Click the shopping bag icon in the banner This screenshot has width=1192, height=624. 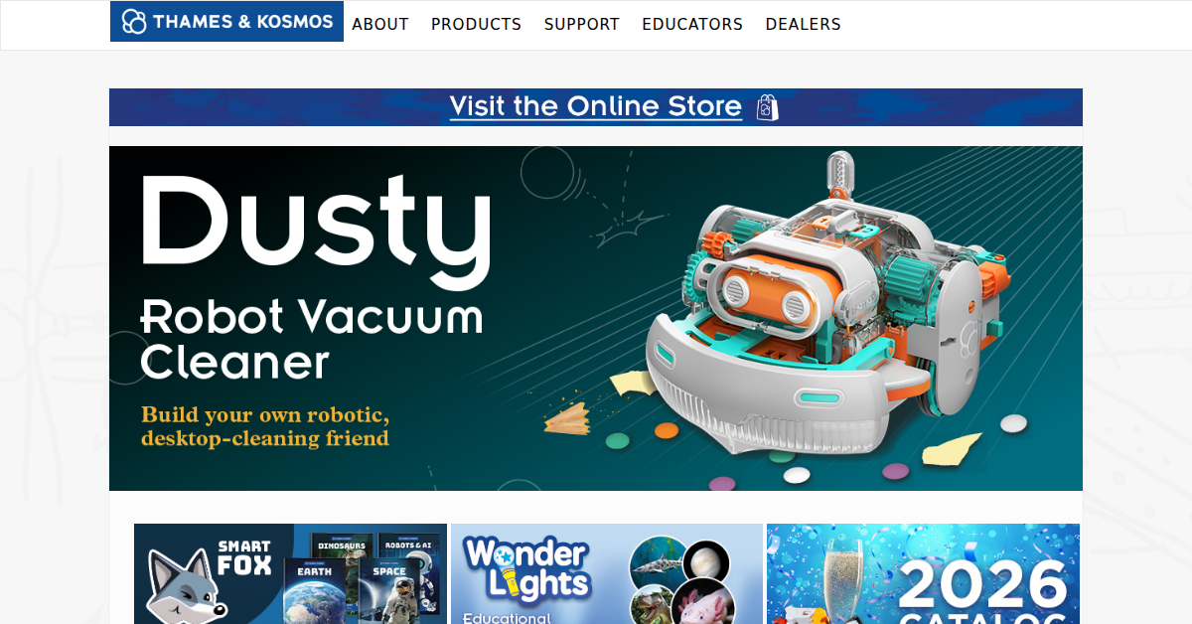point(766,106)
